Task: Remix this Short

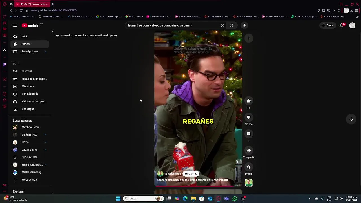Action: pos(249,167)
